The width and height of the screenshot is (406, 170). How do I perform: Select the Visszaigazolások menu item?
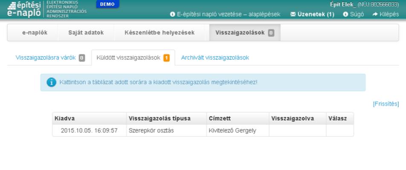[245, 33]
